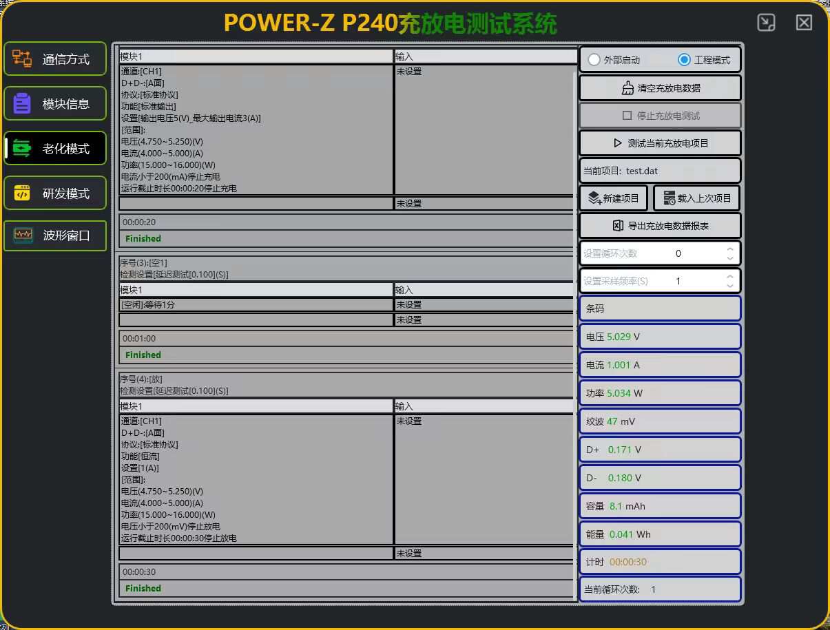Click the 老化模式 battery icon
830x630 pixels.
click(x=22, y=149)
